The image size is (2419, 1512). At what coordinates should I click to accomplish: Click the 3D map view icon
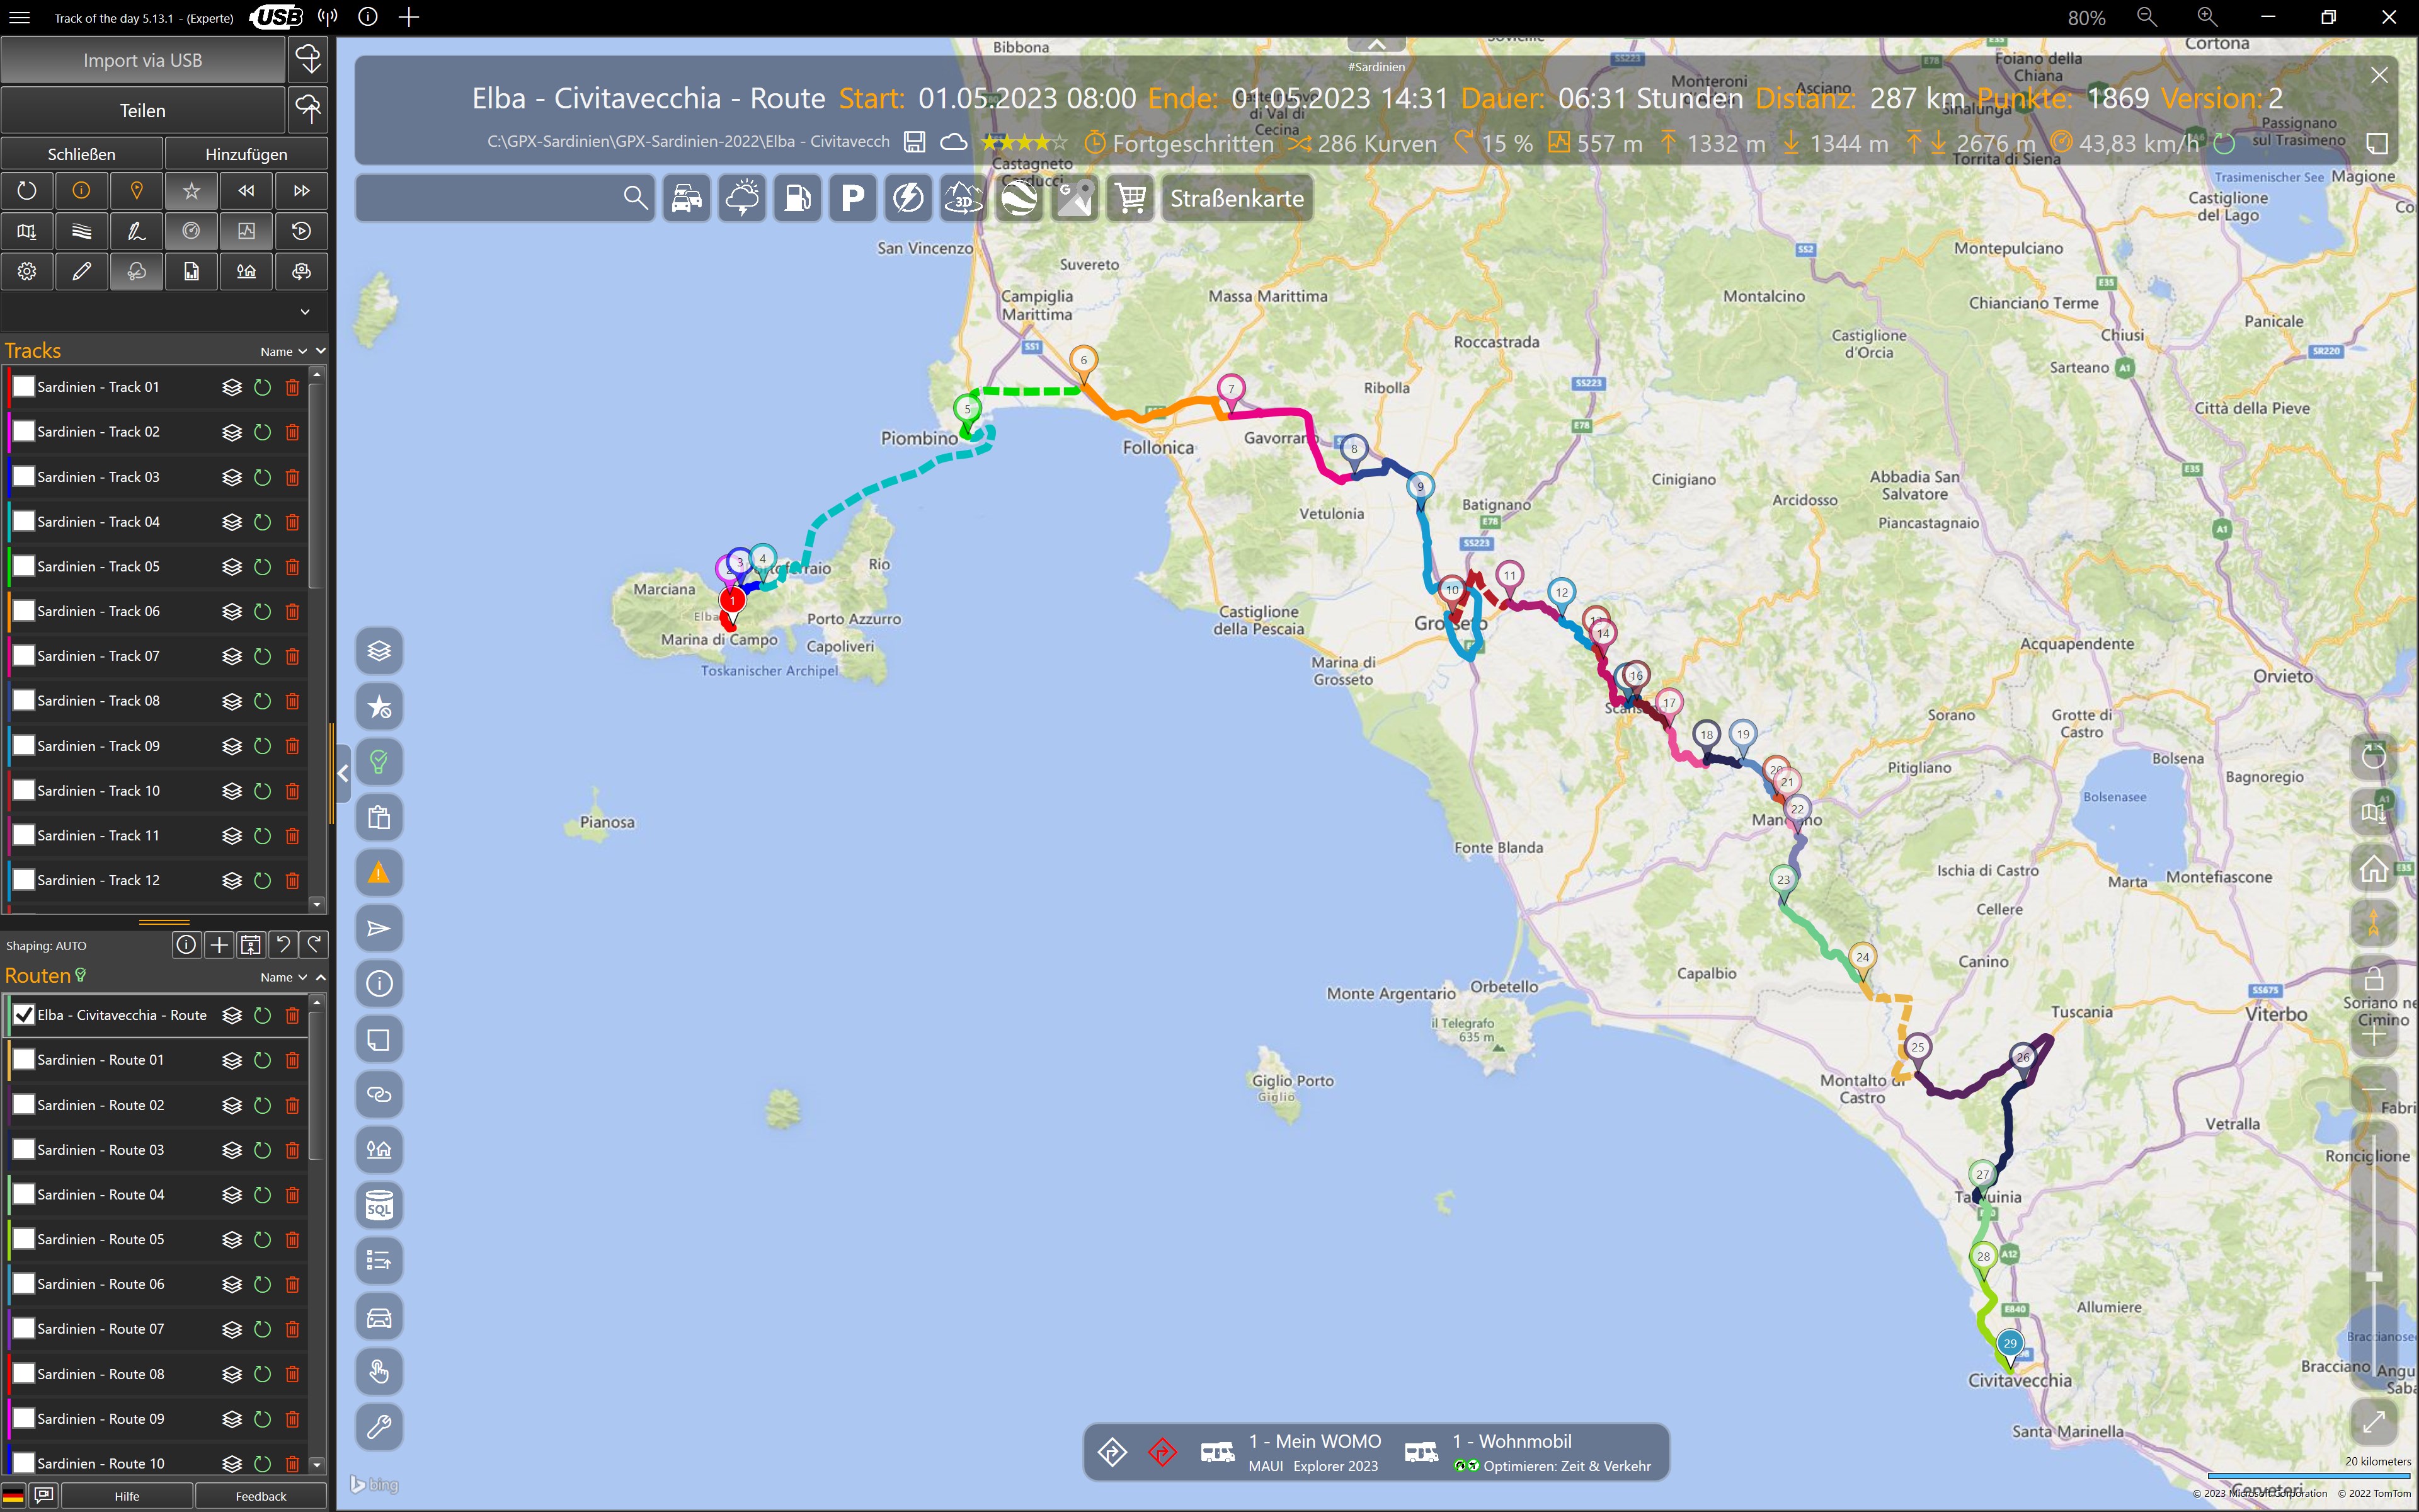pyautogui.click(x=963, y=198)
